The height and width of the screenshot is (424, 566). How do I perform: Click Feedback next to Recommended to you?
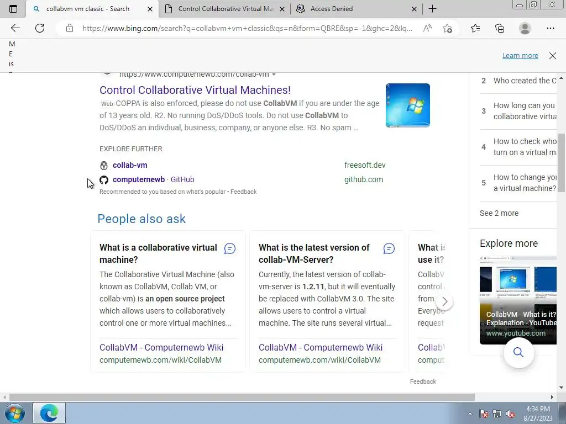pyautogui.click(x=243, y=192)
